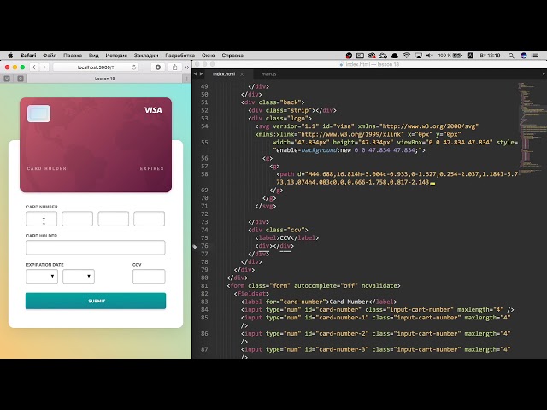
Task: Switch to the main.js editor tab
Action: (x=268, y=74)
